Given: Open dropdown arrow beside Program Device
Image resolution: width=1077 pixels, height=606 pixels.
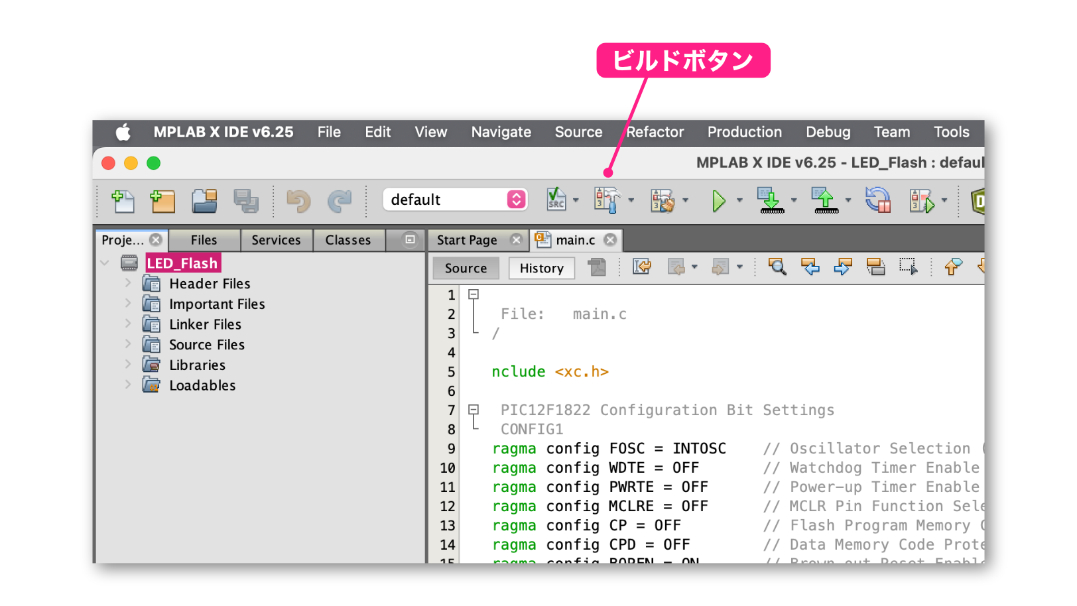Looking at the screenshot, I should [x=794, y=200].
